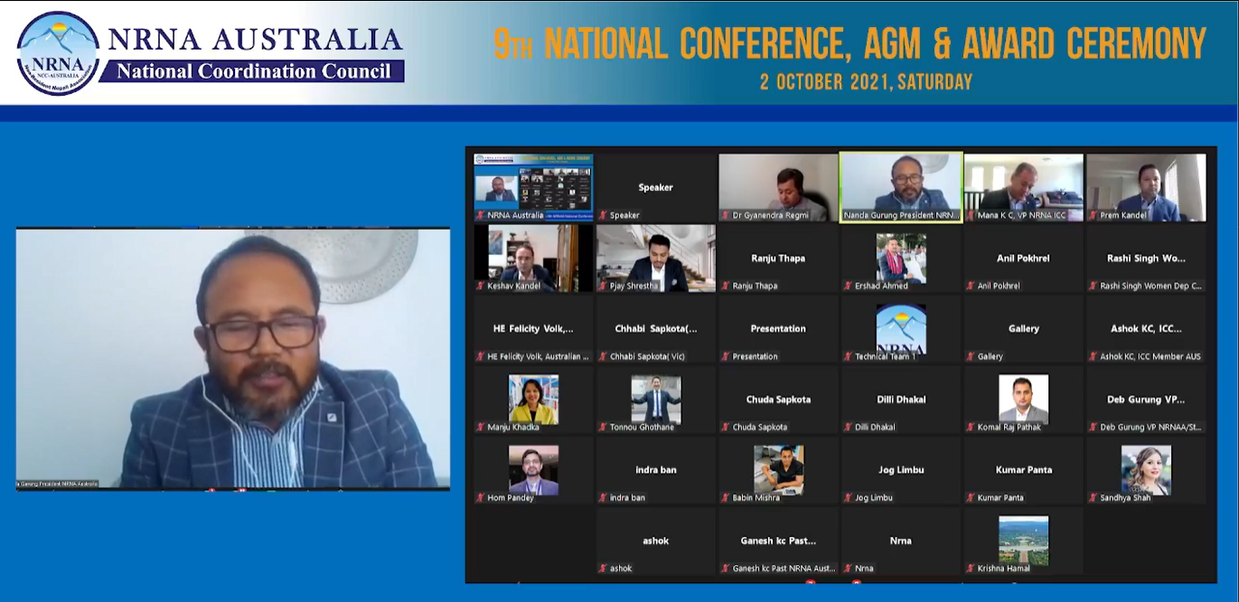Click muted mic icon beside Sandhya Shah
1239x602 pixels.
pos(1094,498)
